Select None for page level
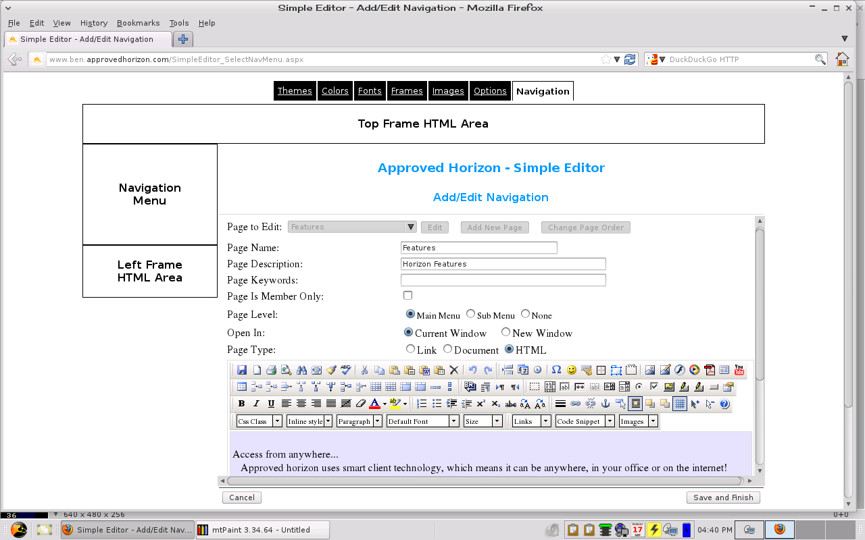Screen dimensions: 865x540 pyautogui.click(x=525, y=314)
